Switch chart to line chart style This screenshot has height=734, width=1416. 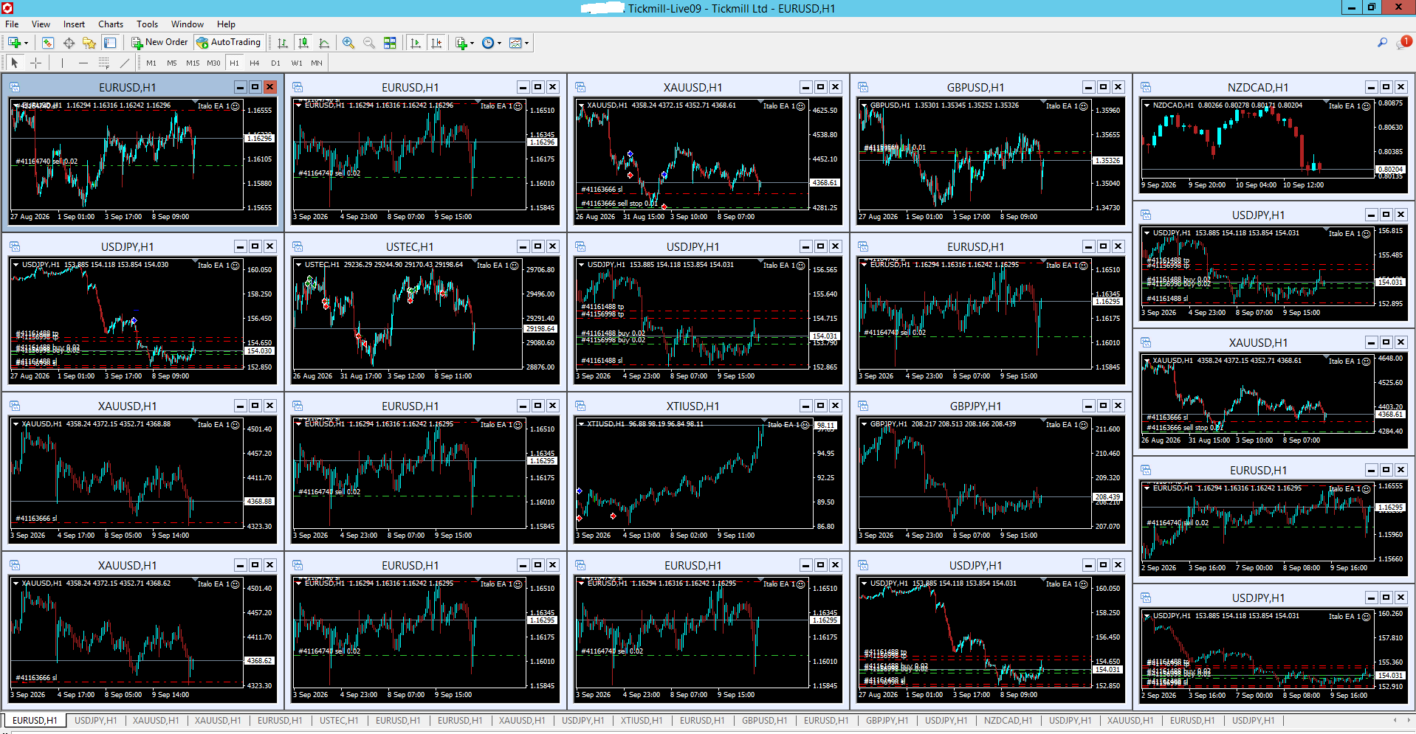click(x=324, y=43)
